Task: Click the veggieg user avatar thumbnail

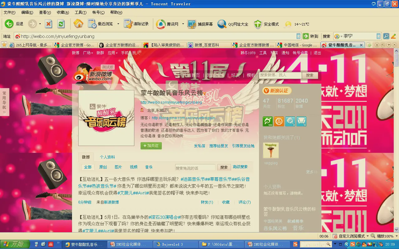Action: pyautogui.click(x=271, y=151)
